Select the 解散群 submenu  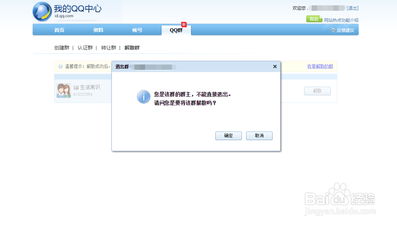(132, 48)
